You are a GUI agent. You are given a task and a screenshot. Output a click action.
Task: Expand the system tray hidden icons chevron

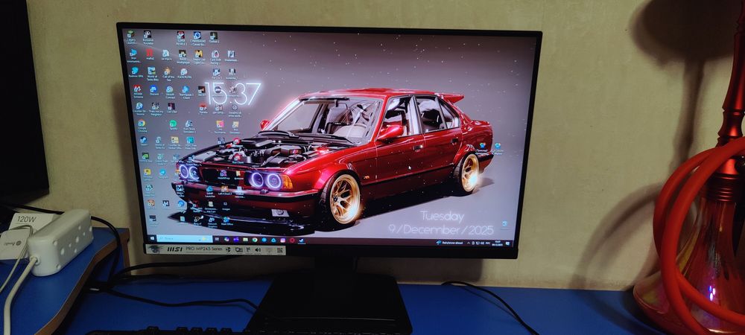click(469, 243)
